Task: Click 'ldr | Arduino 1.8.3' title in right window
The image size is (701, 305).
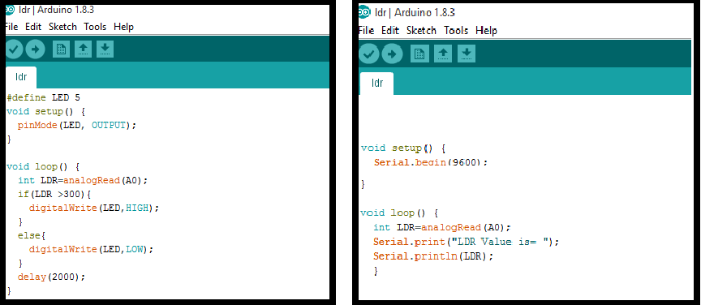Action: point(415,12)
